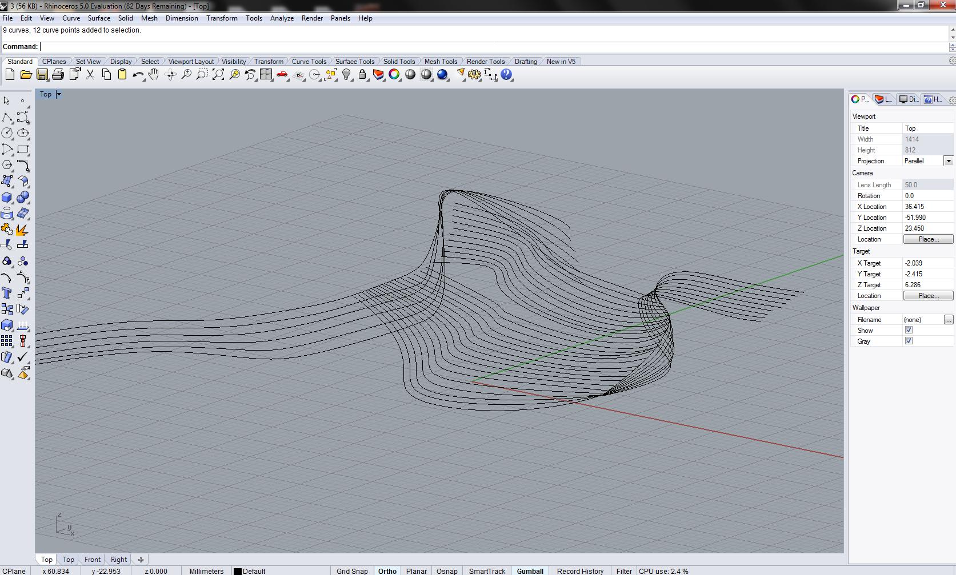The width and height of the screenshot is (956, 575).
Task: Toggle SmartTrack in the status bar
Action: pos(487,571)
